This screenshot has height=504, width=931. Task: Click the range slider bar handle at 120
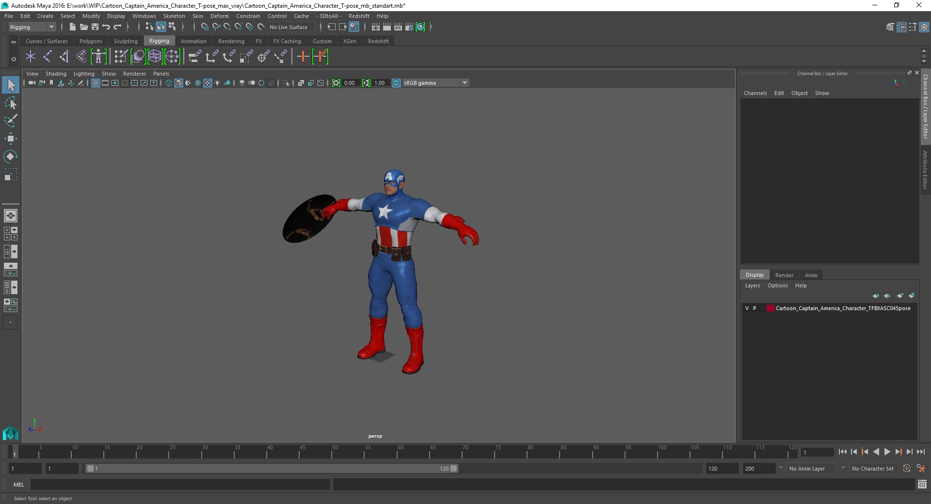tap(453, 469)
